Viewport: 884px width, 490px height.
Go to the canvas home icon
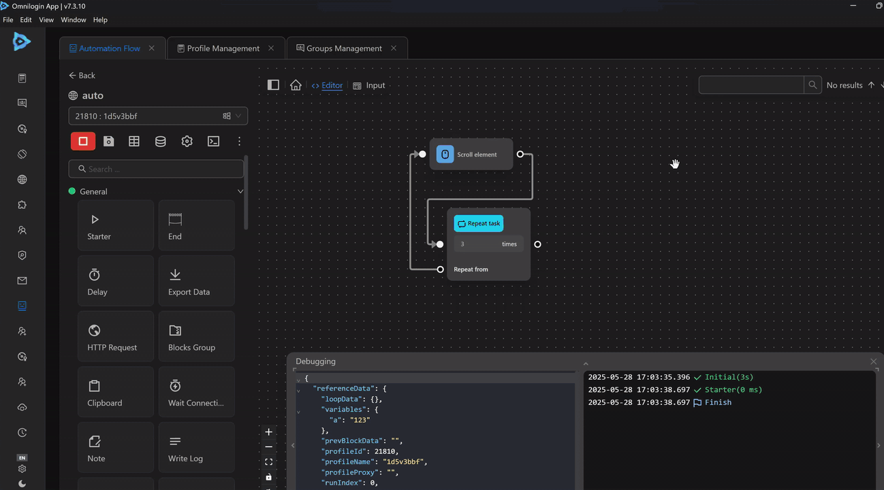click(x=296, y=85)
